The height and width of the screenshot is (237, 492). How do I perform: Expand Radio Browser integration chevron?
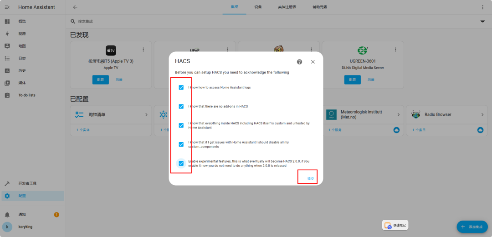tap(482, 115)
